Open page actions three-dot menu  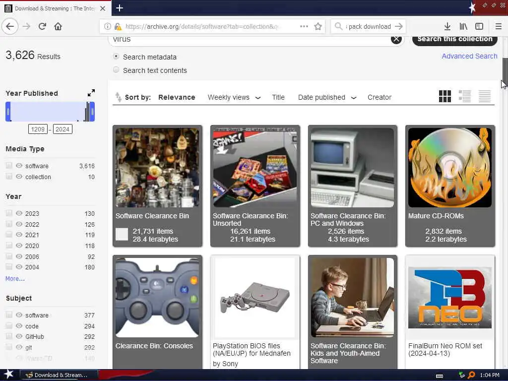pyautogui.click(x=304, y=26)
